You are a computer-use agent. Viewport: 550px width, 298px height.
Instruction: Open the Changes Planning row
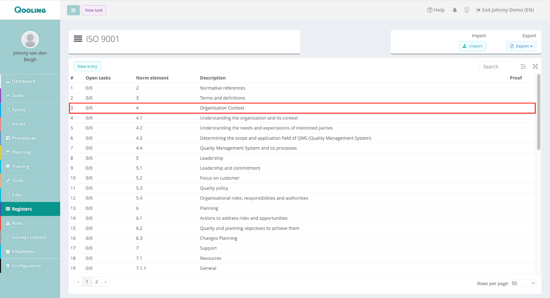click(302, 238)
